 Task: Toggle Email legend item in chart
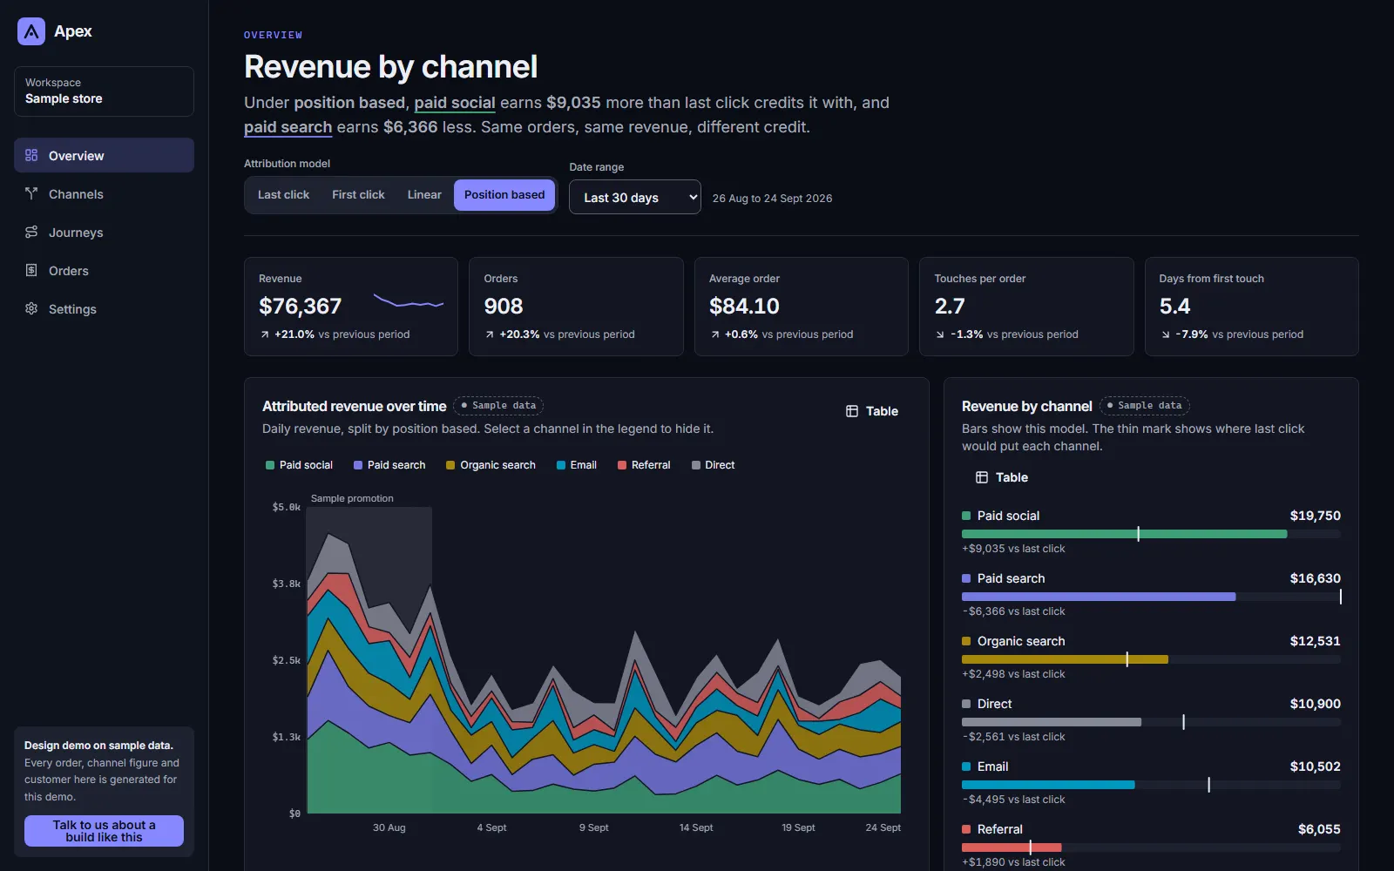coord(577,465)
